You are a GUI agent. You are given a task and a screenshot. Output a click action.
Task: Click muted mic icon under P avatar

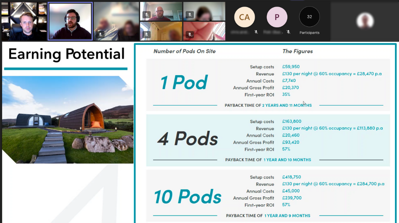288,32
